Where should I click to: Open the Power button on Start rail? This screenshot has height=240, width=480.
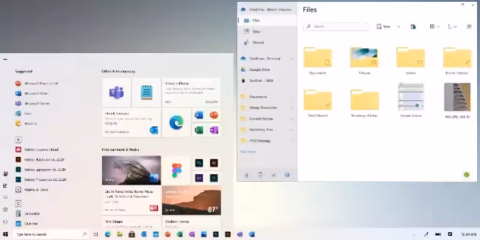[x=5, y=222]
